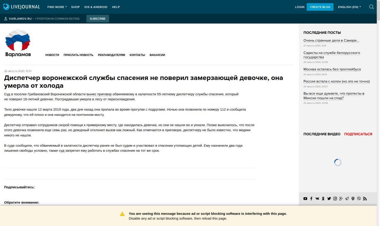Screen dimensions: 380x226
Task: Click the LiveJournal logo
Action: (21, 7)
